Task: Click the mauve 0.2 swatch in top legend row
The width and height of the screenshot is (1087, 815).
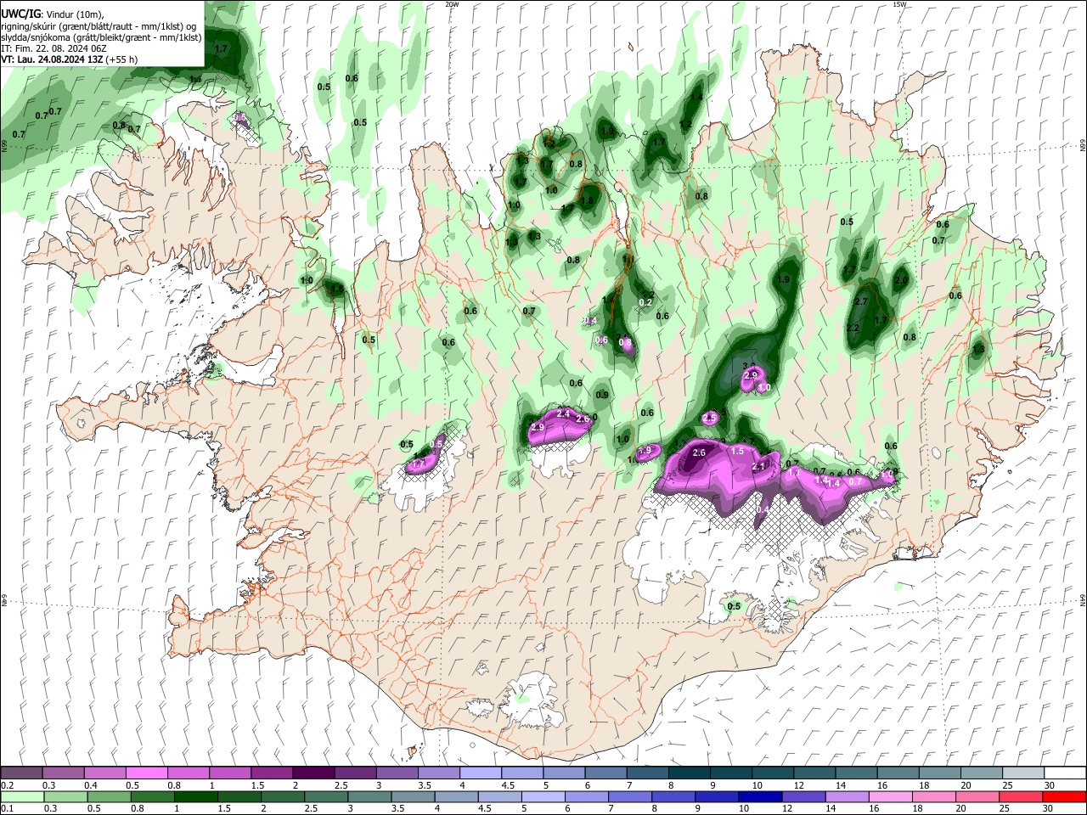Action: 21,773
